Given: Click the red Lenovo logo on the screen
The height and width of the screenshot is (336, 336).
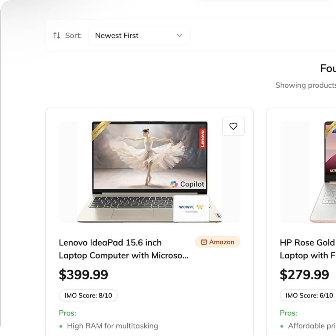Looking at the screenshot, I should pyautogui.click(x=202, y=138).
